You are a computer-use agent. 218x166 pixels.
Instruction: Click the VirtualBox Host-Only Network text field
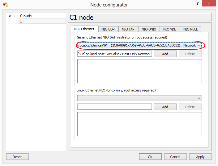tap(114, 54)
